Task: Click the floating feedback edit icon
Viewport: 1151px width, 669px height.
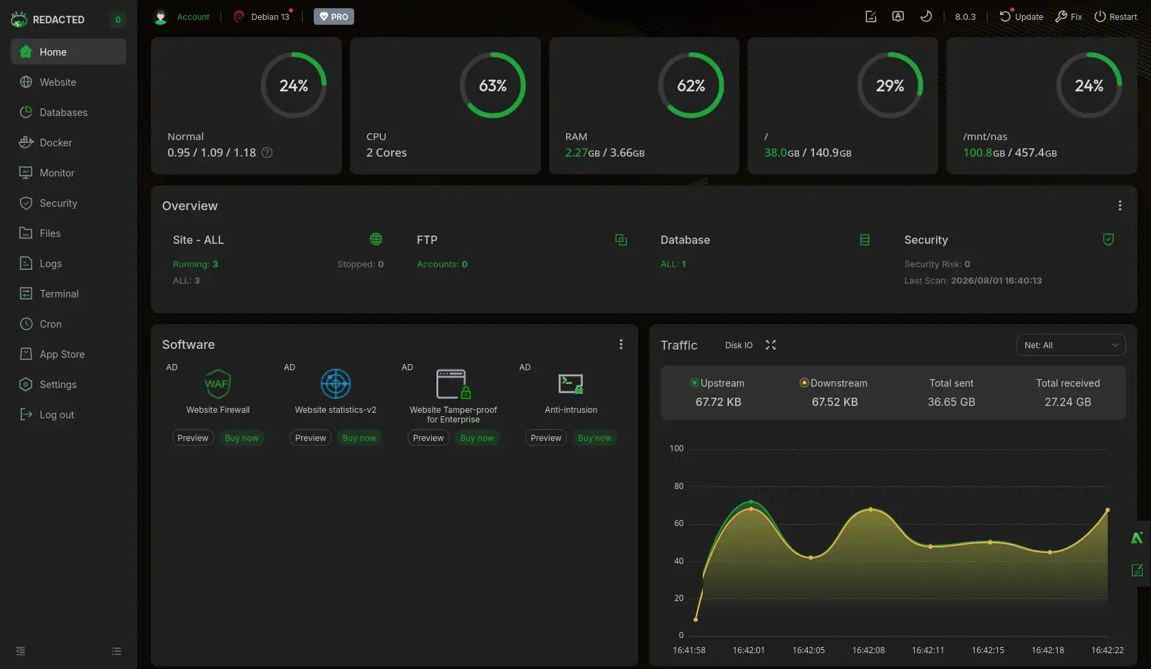Action: click(1137, 570)
